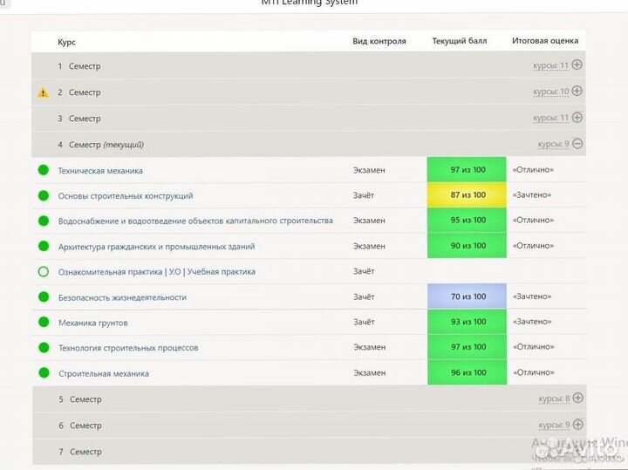Click the warning icon beside 2 Семестр

click(43, 92)
